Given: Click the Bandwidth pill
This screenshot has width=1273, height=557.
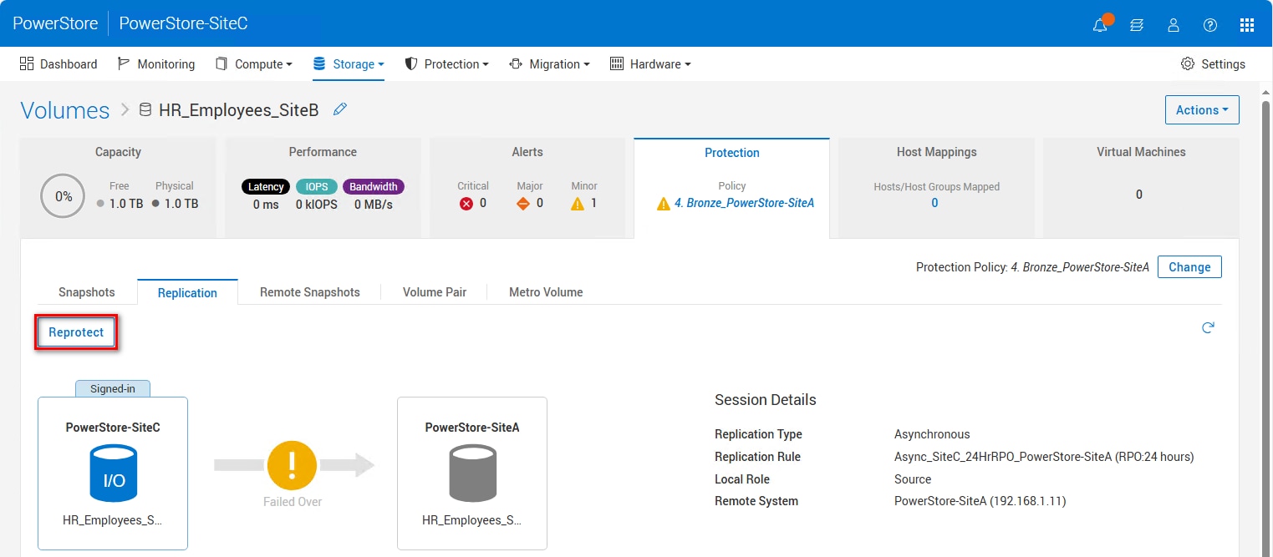Looking at the screenshot, I should [x=374, y=187].
